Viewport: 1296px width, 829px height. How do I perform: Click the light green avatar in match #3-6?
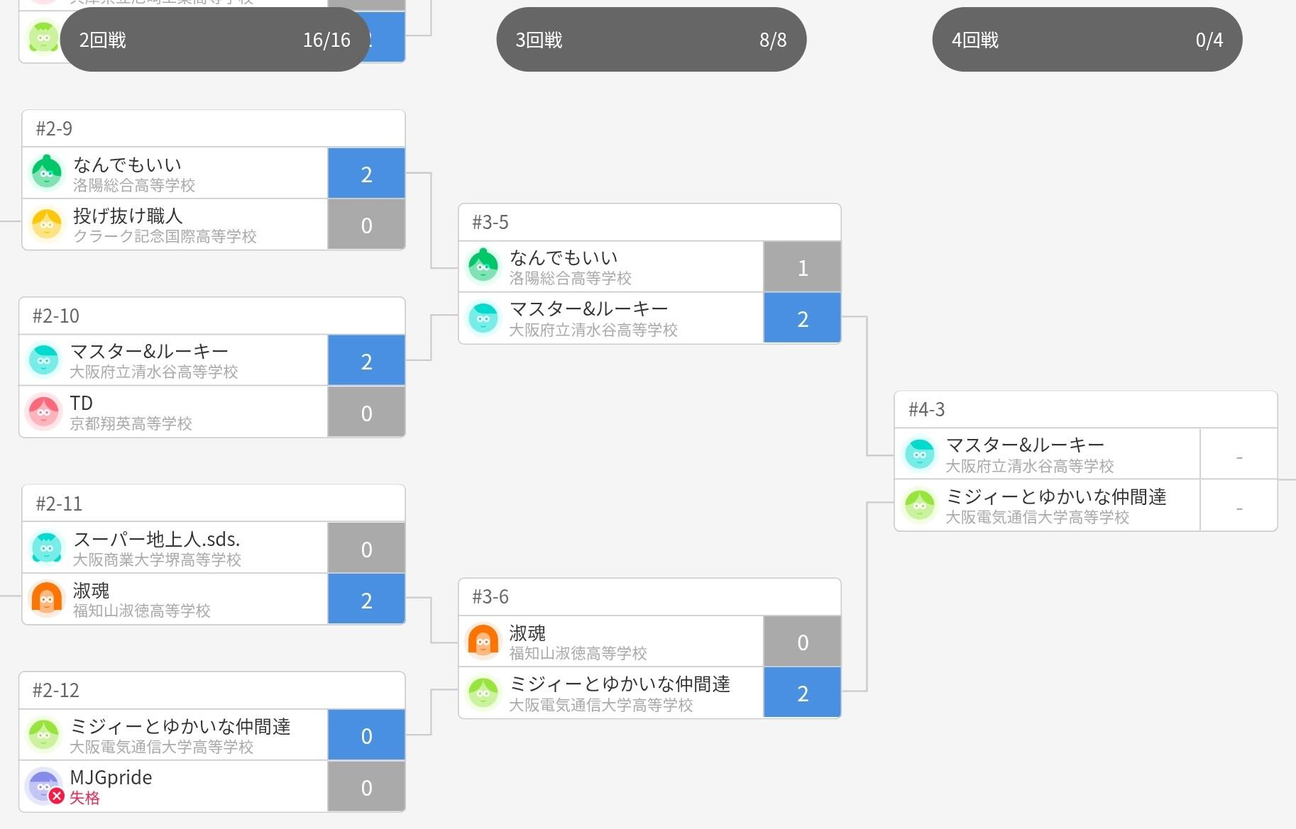tap(483, 692)
